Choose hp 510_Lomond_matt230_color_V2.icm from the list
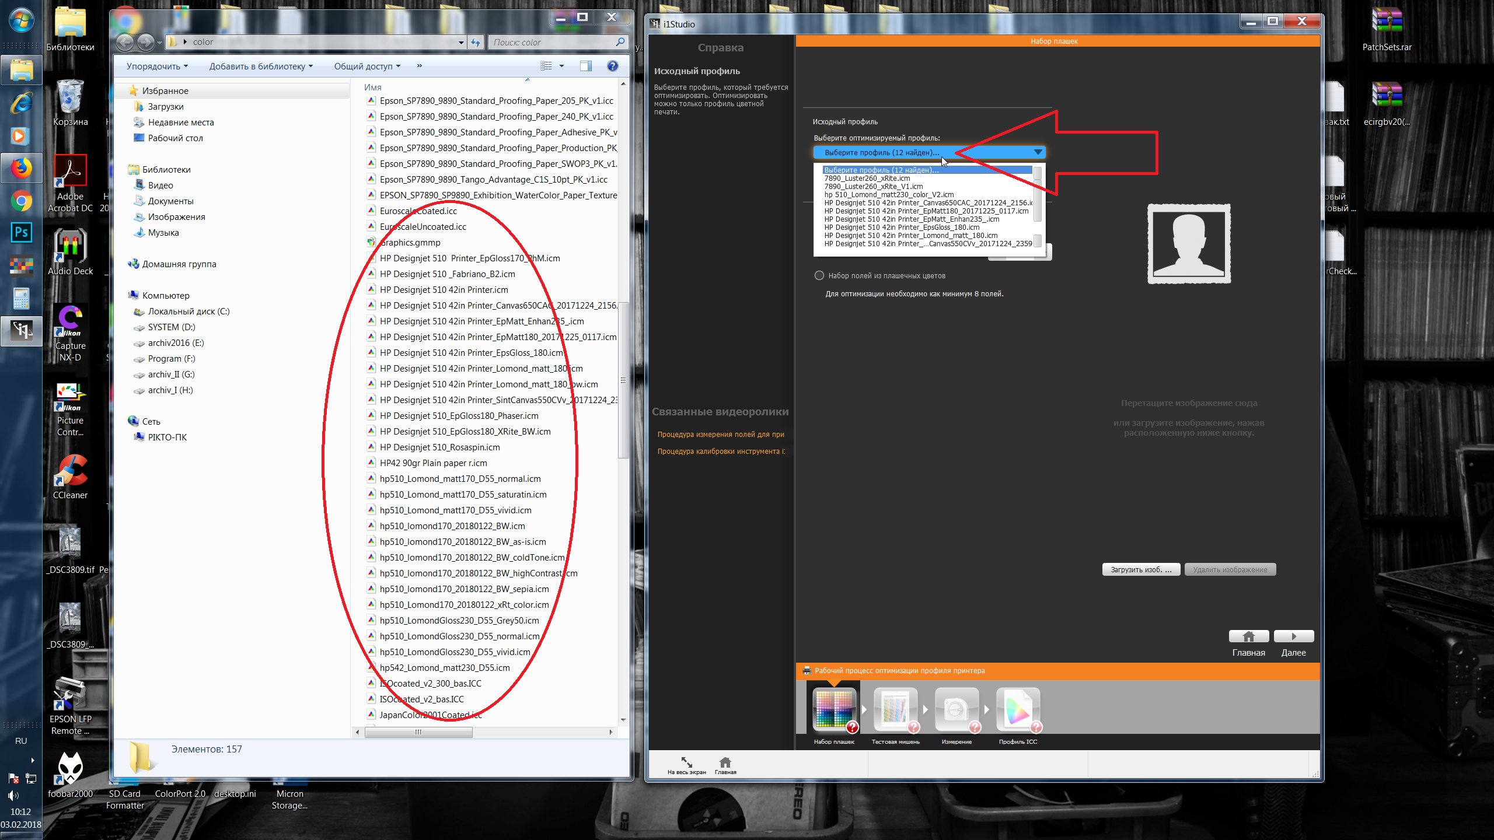The height and width of the screenshot is (840, 1494). coord(889,195)
